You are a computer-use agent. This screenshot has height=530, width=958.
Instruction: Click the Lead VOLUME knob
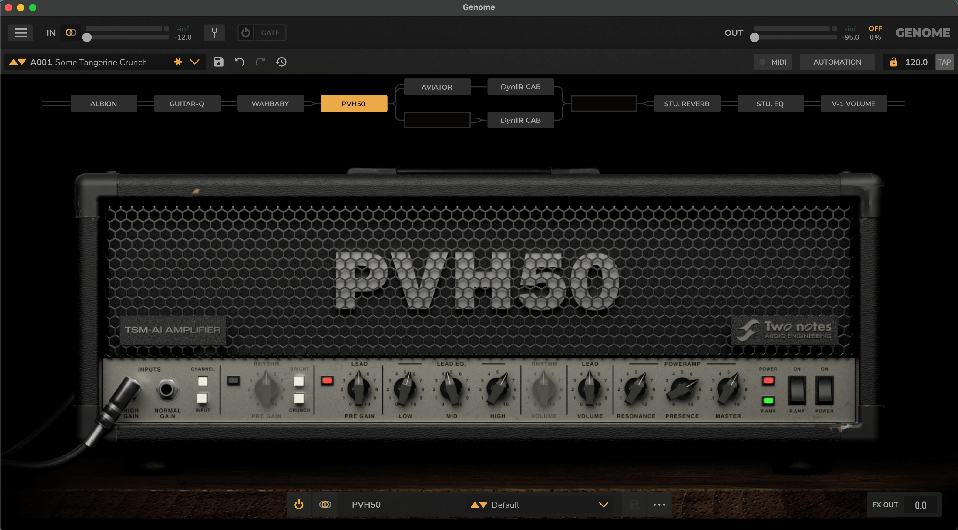(590, 389)
